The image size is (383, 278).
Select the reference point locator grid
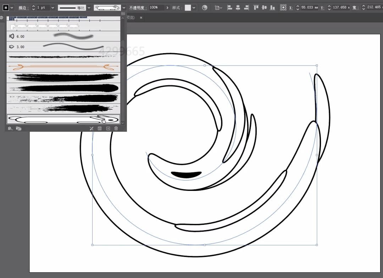(283, 7)
